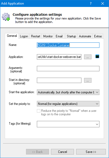
Task: Open the Set the priority dropdown
Action: (68, 104)
